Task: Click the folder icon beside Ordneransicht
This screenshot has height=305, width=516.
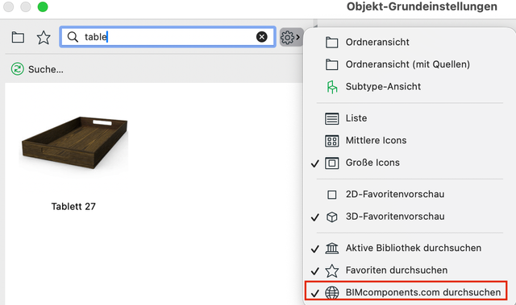Action: [331, 43]
